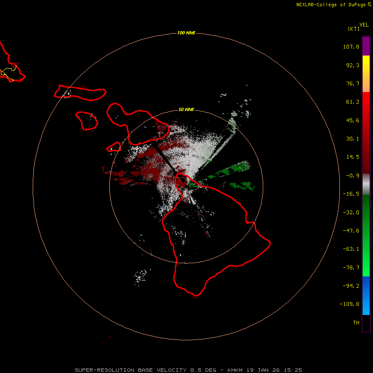The height and width of the screenshot is (373, 373).
Task: Click the NEXLAB-College of DuPage credit text
Action: click(331, 5)
